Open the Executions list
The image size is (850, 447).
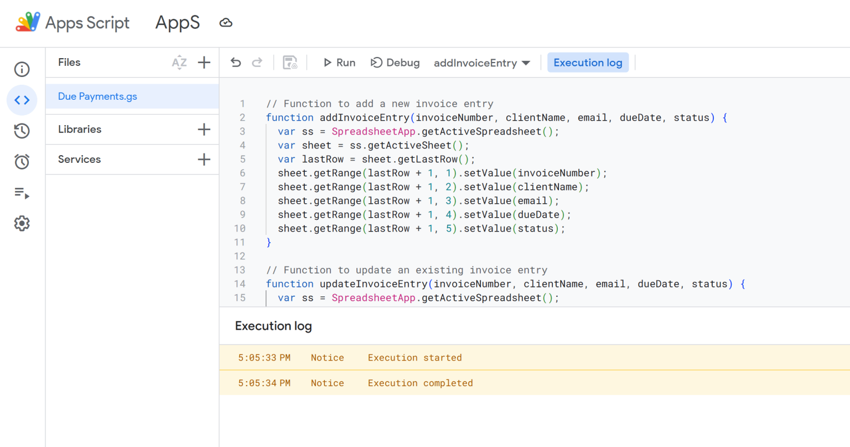[22, 193]
